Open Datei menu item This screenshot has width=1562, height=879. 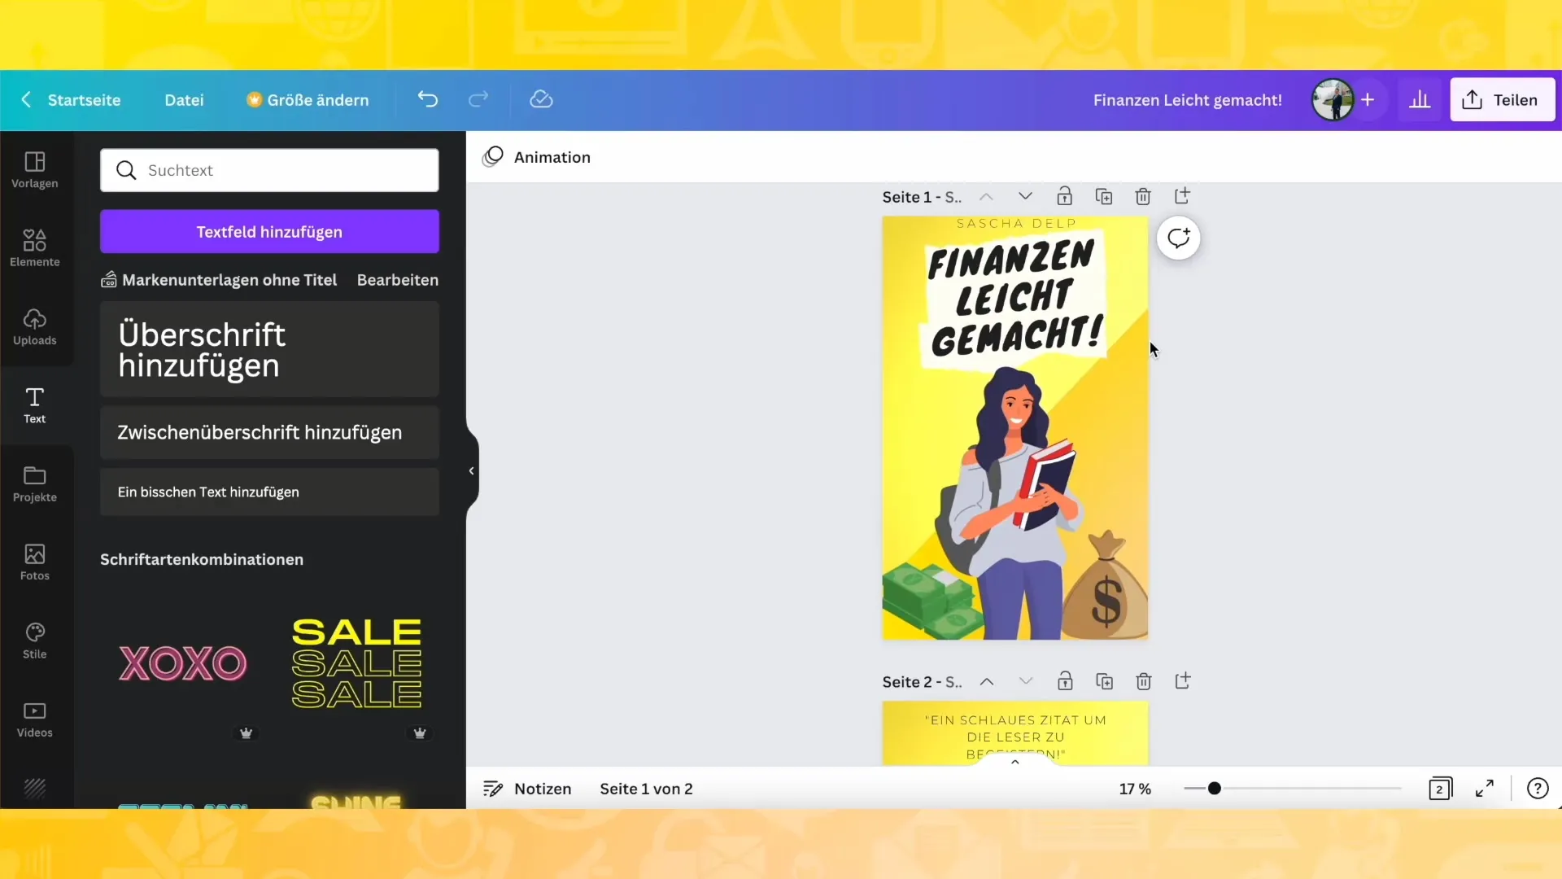tap(183, 100)
